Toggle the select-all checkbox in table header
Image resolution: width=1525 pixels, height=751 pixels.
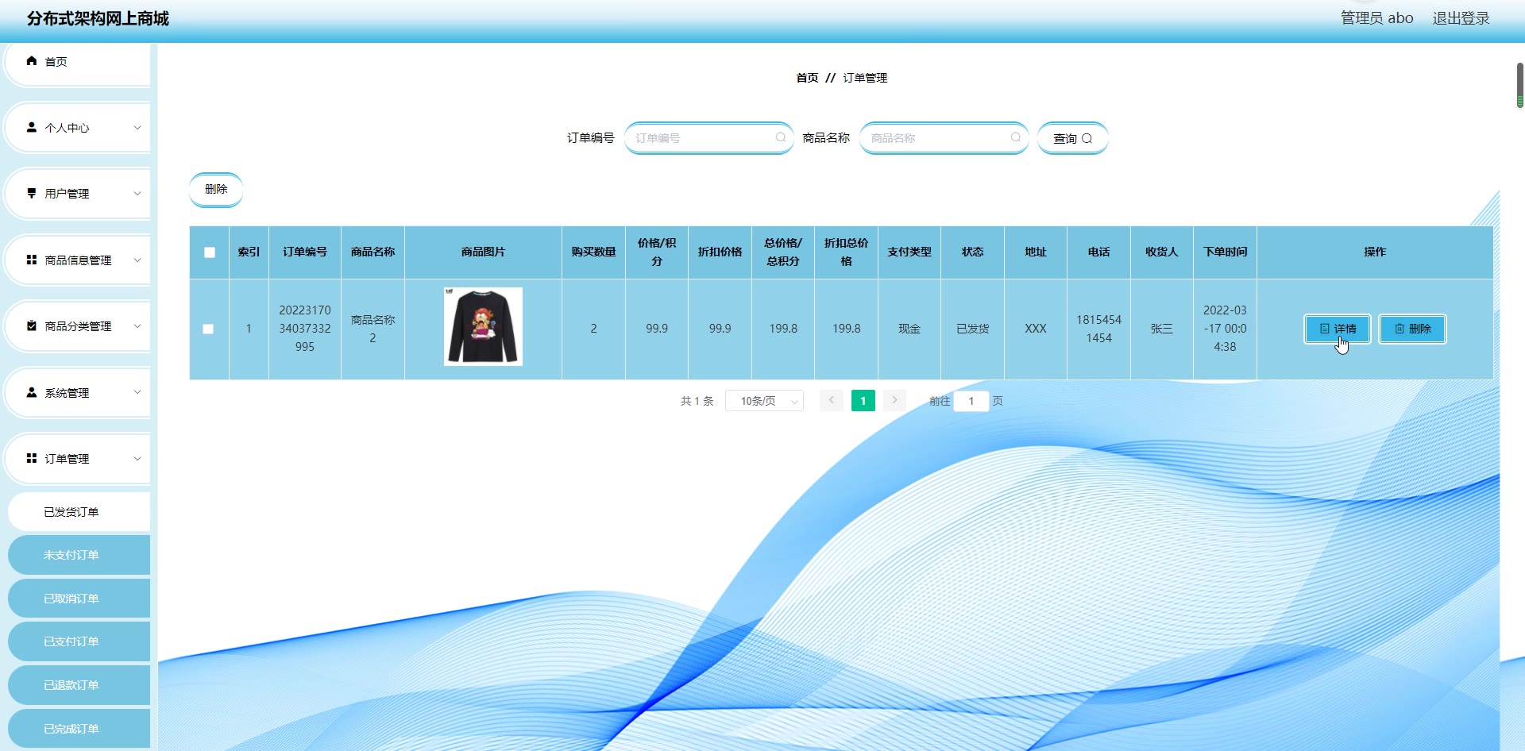tap(210, 252)
